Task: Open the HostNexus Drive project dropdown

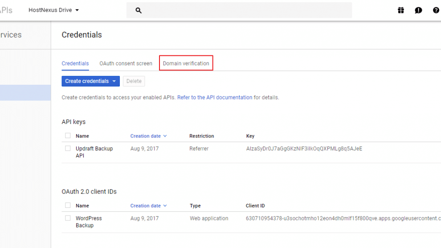Action: pos(53,10)
